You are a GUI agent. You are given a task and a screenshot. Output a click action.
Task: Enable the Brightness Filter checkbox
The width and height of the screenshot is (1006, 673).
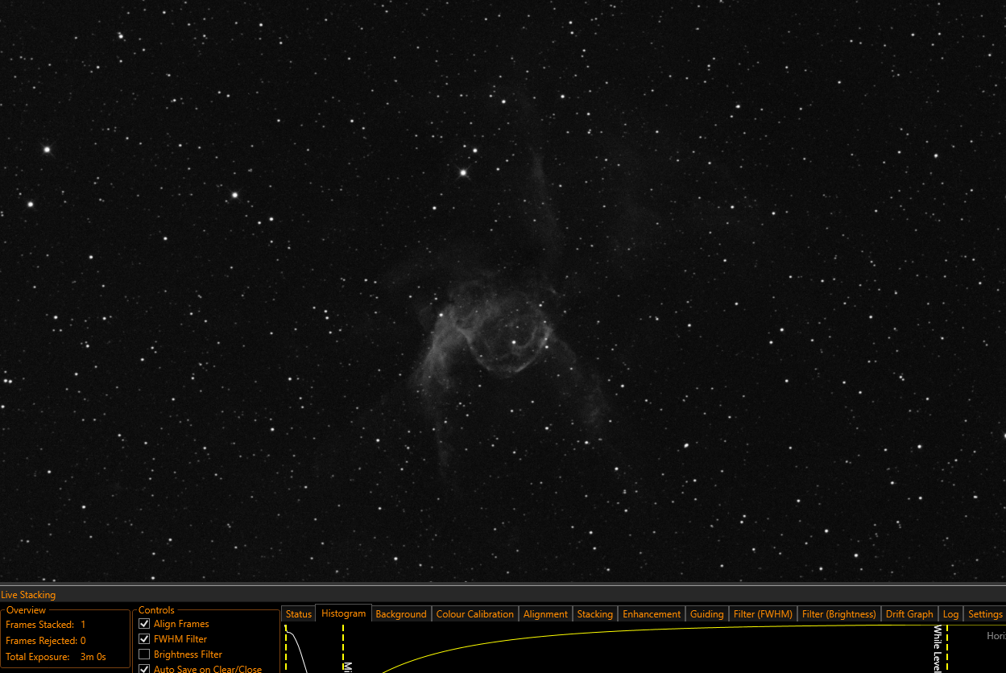point(145,654)
